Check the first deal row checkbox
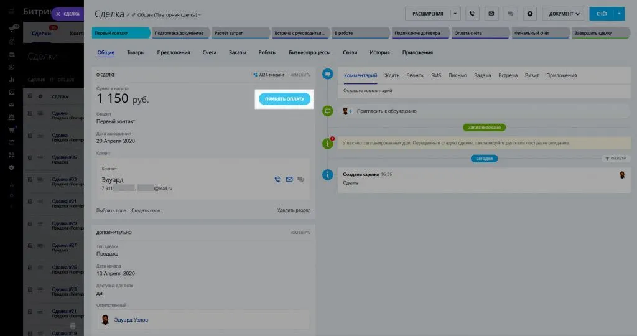The height and width of the screenshot is (336, 637). point(30,113)
